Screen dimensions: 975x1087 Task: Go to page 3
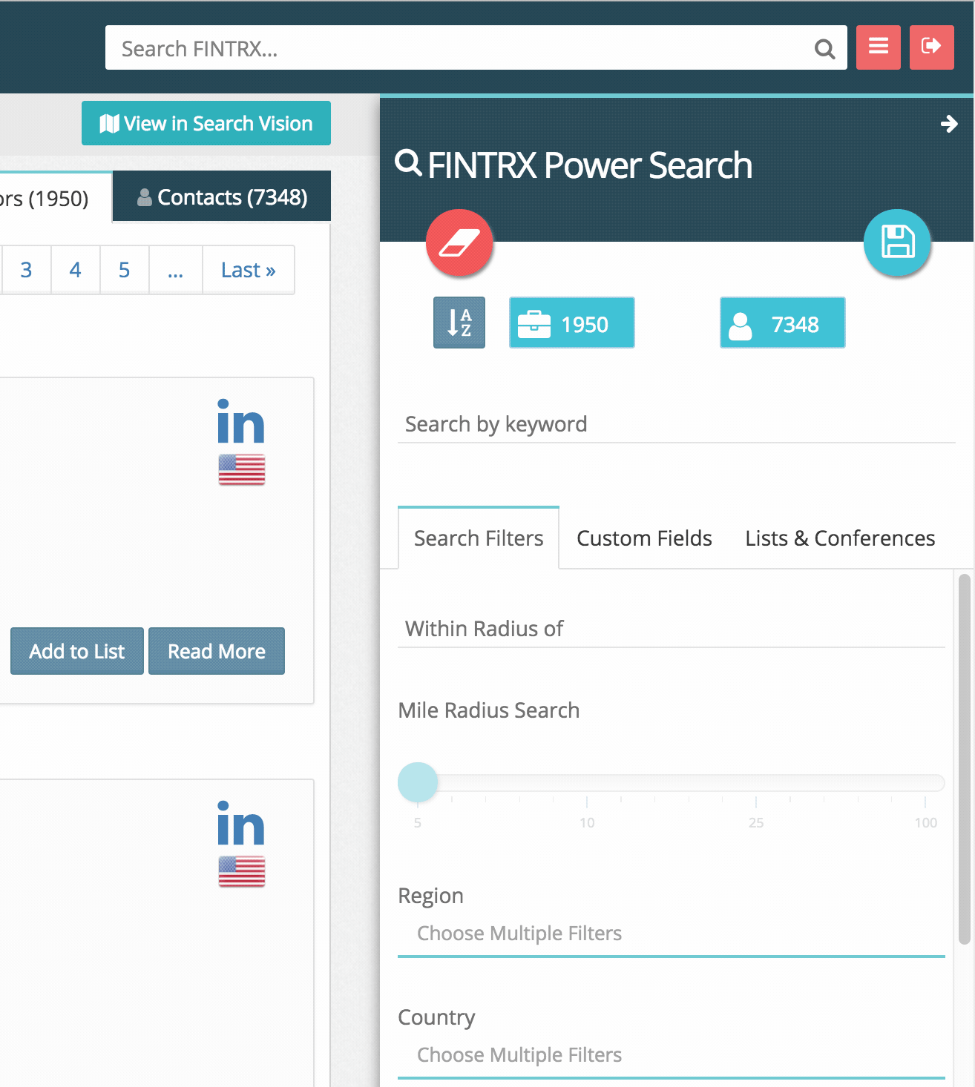coord(26,270)
